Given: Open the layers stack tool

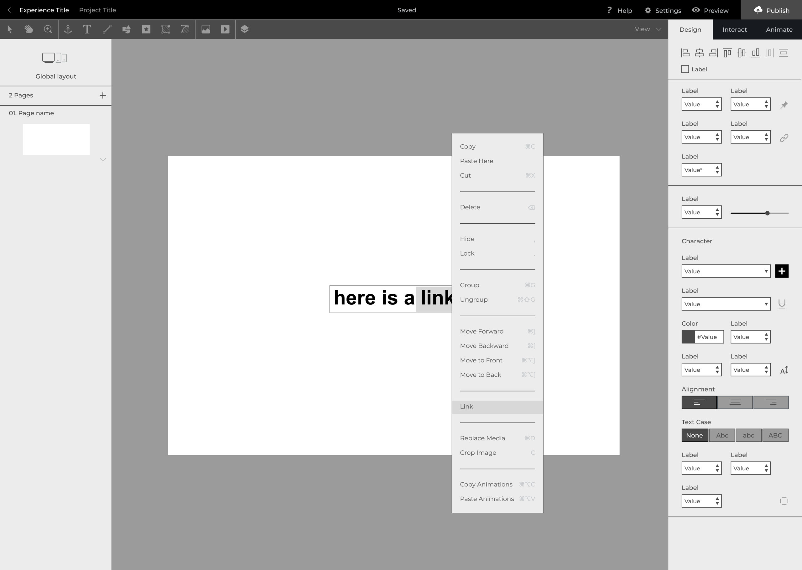Looking at the screenshot, I should 245,29.
